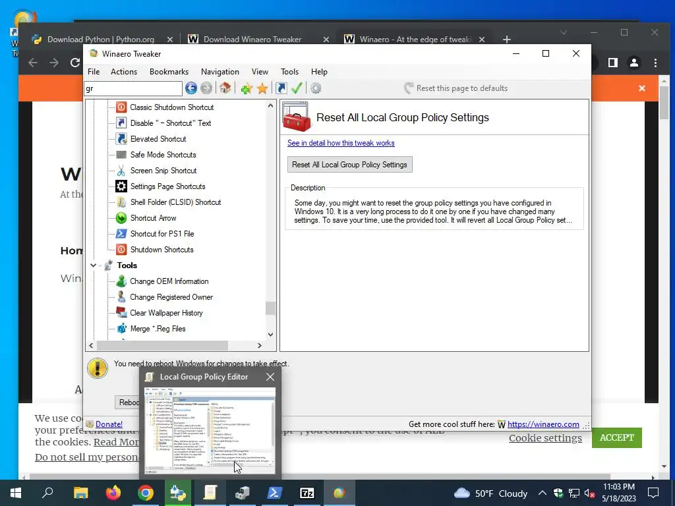Screen dimensions: 675x506
Task: Open the View menu
Action: 260,72
